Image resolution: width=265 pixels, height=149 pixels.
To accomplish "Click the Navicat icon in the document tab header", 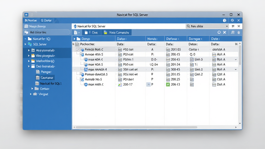I will coord(75,26).
